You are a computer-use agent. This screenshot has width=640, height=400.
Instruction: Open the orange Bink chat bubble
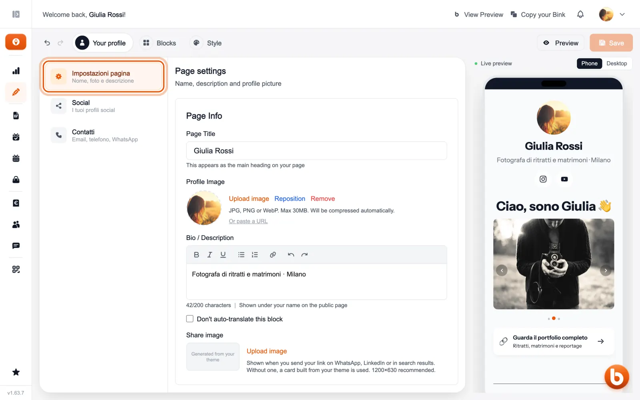click(x=616, y=377)
